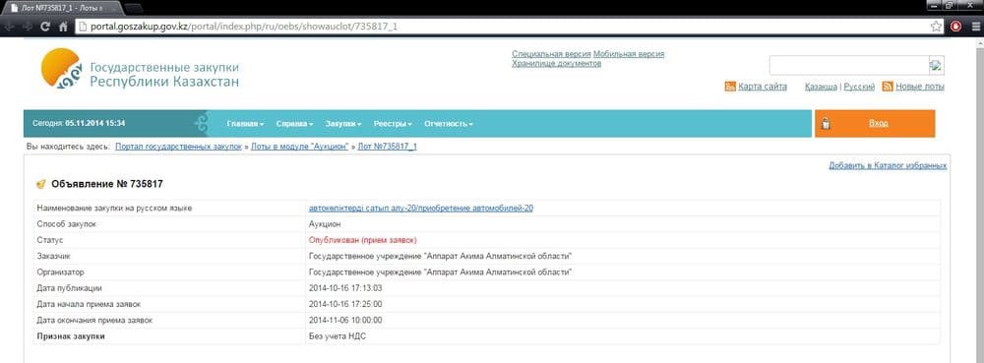Click the orange Вход login button
Image resolution: width=984 pixels, height=363 pixels.
[875, 124]
